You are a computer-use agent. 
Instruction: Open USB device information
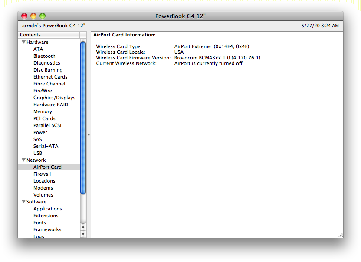tap(38, 153)
